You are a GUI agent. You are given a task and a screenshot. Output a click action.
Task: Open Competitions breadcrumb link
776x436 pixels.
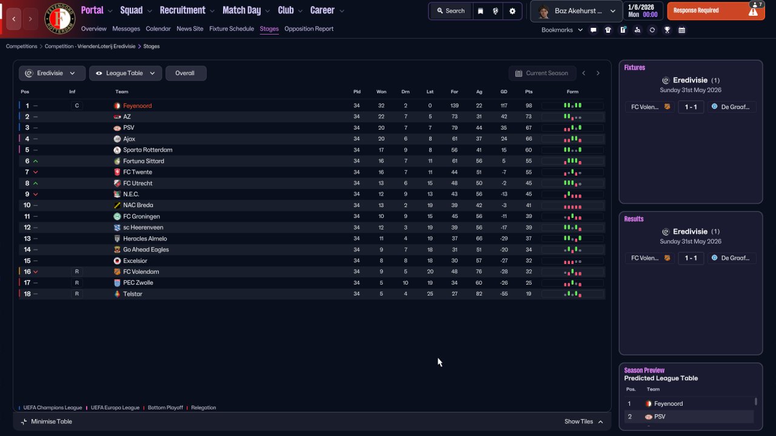pos(21,46)
